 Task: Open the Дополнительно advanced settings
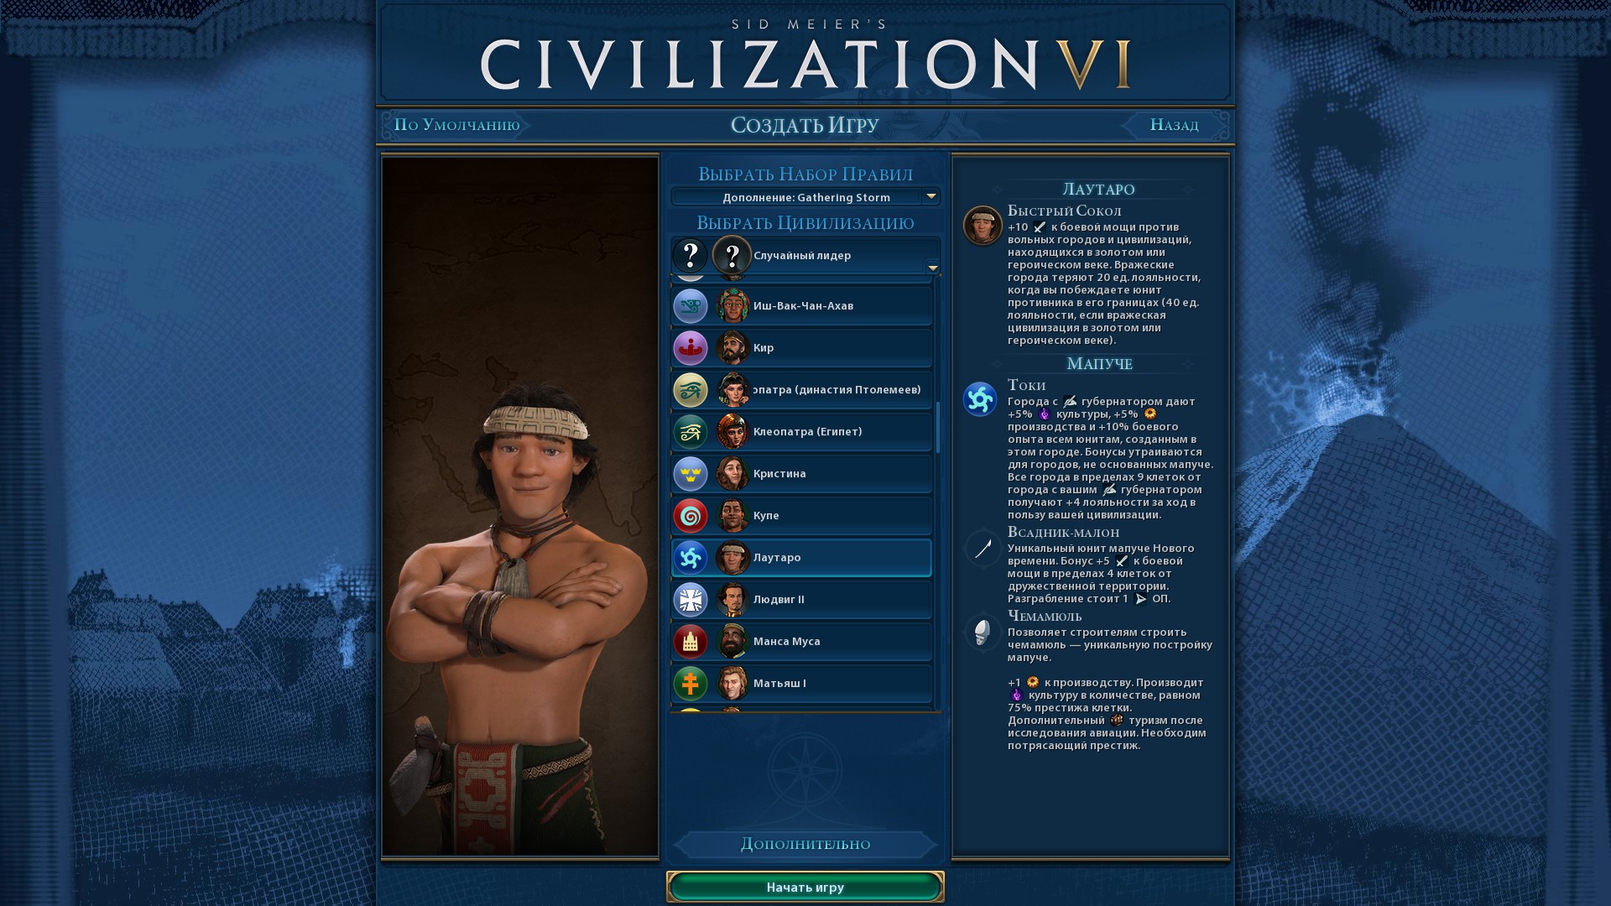(805, 844)
